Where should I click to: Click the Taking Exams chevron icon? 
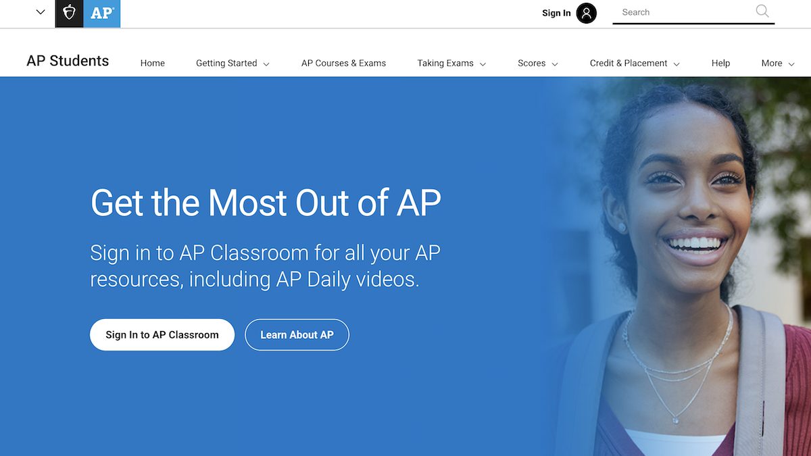[x=483, y=64]
